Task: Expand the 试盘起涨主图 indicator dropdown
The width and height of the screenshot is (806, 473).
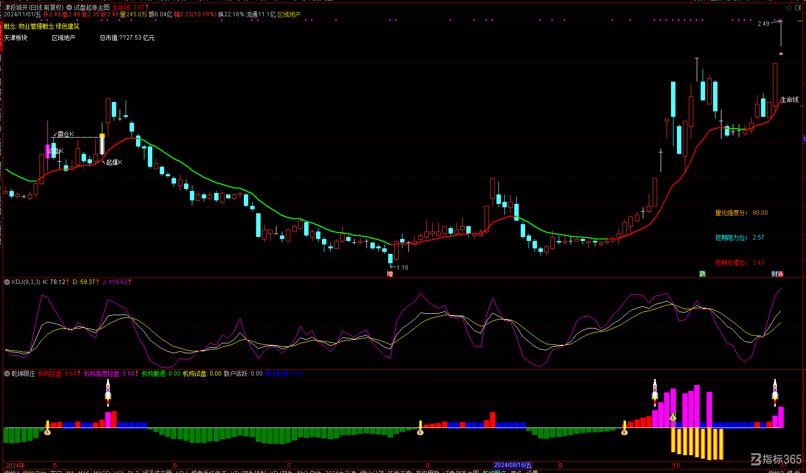Action: [x=70, y=7]
